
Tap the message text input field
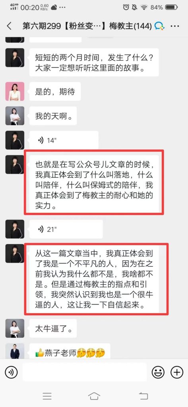[85, 372]
